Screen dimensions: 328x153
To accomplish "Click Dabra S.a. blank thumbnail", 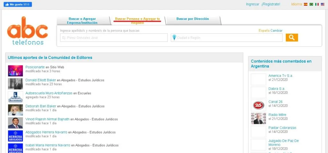I will point(258,93).
